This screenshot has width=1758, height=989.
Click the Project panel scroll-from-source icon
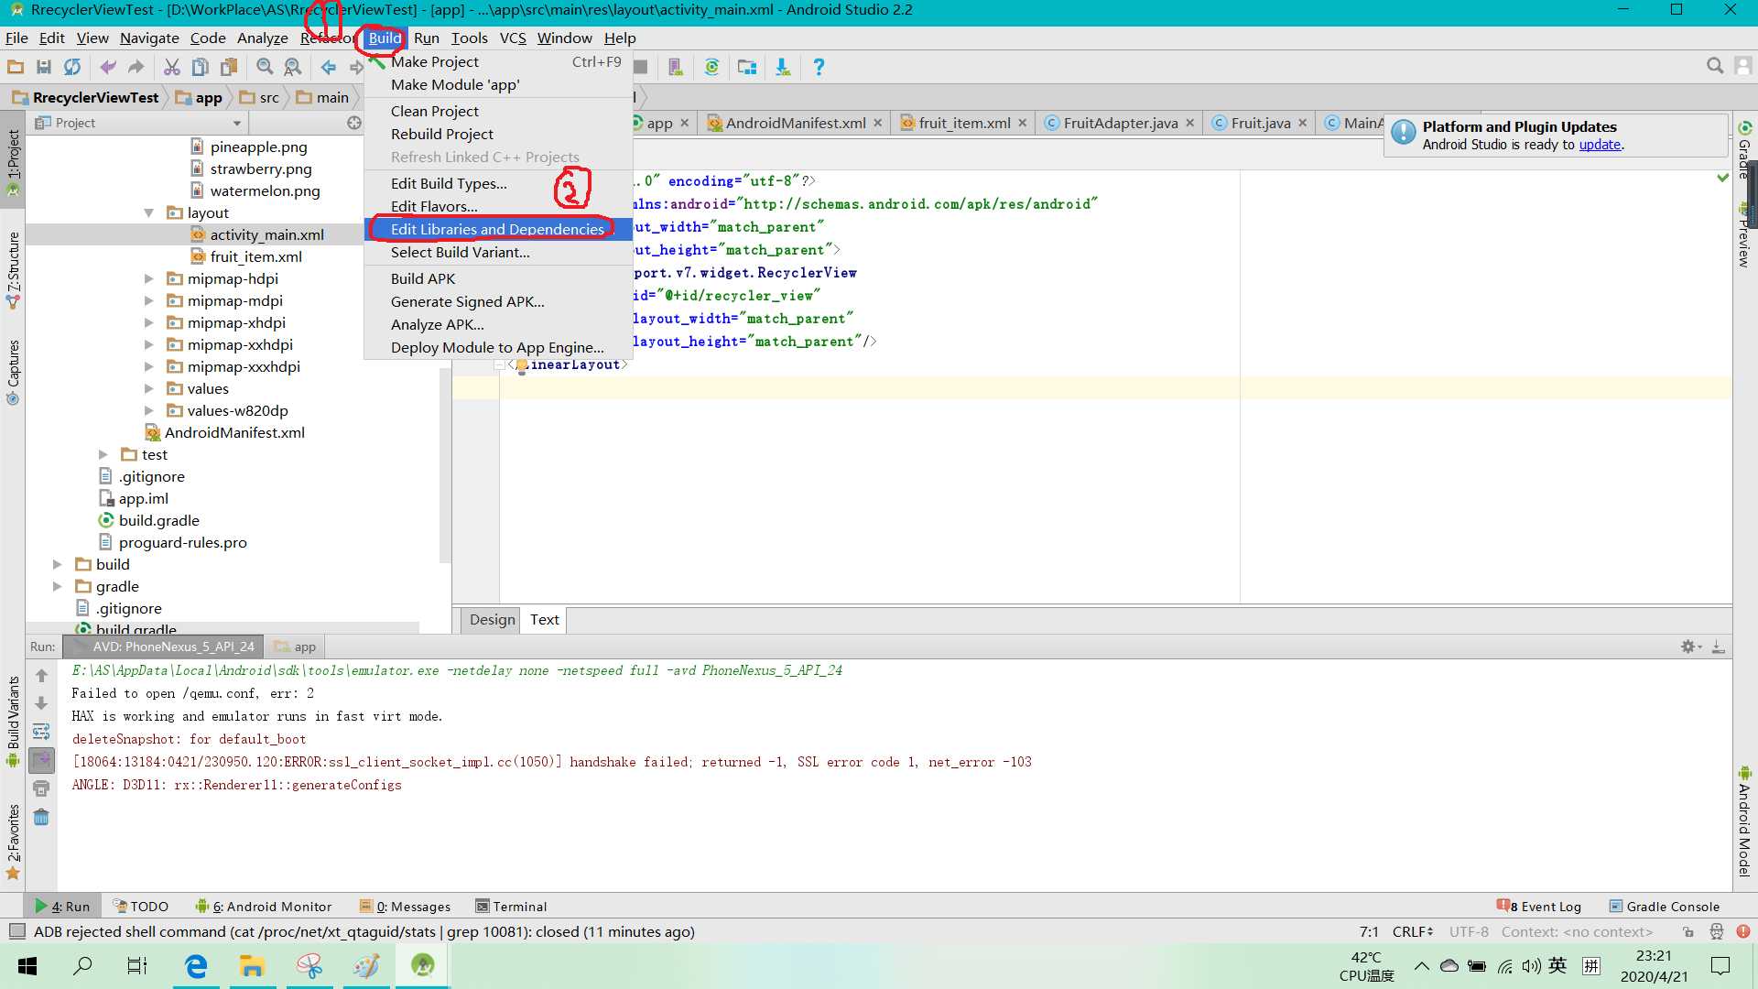click(x=354, y=123)
